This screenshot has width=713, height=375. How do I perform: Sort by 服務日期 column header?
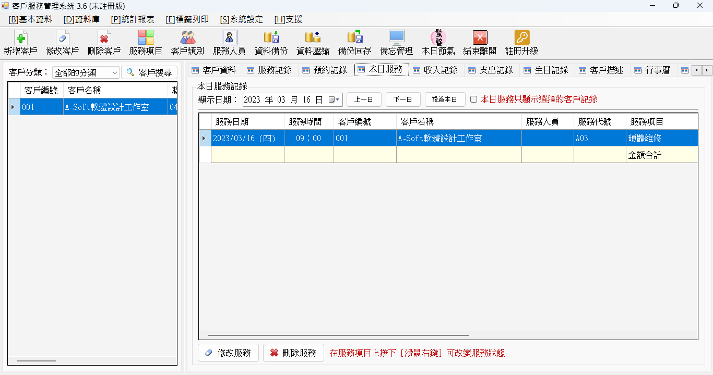point(247,121)
